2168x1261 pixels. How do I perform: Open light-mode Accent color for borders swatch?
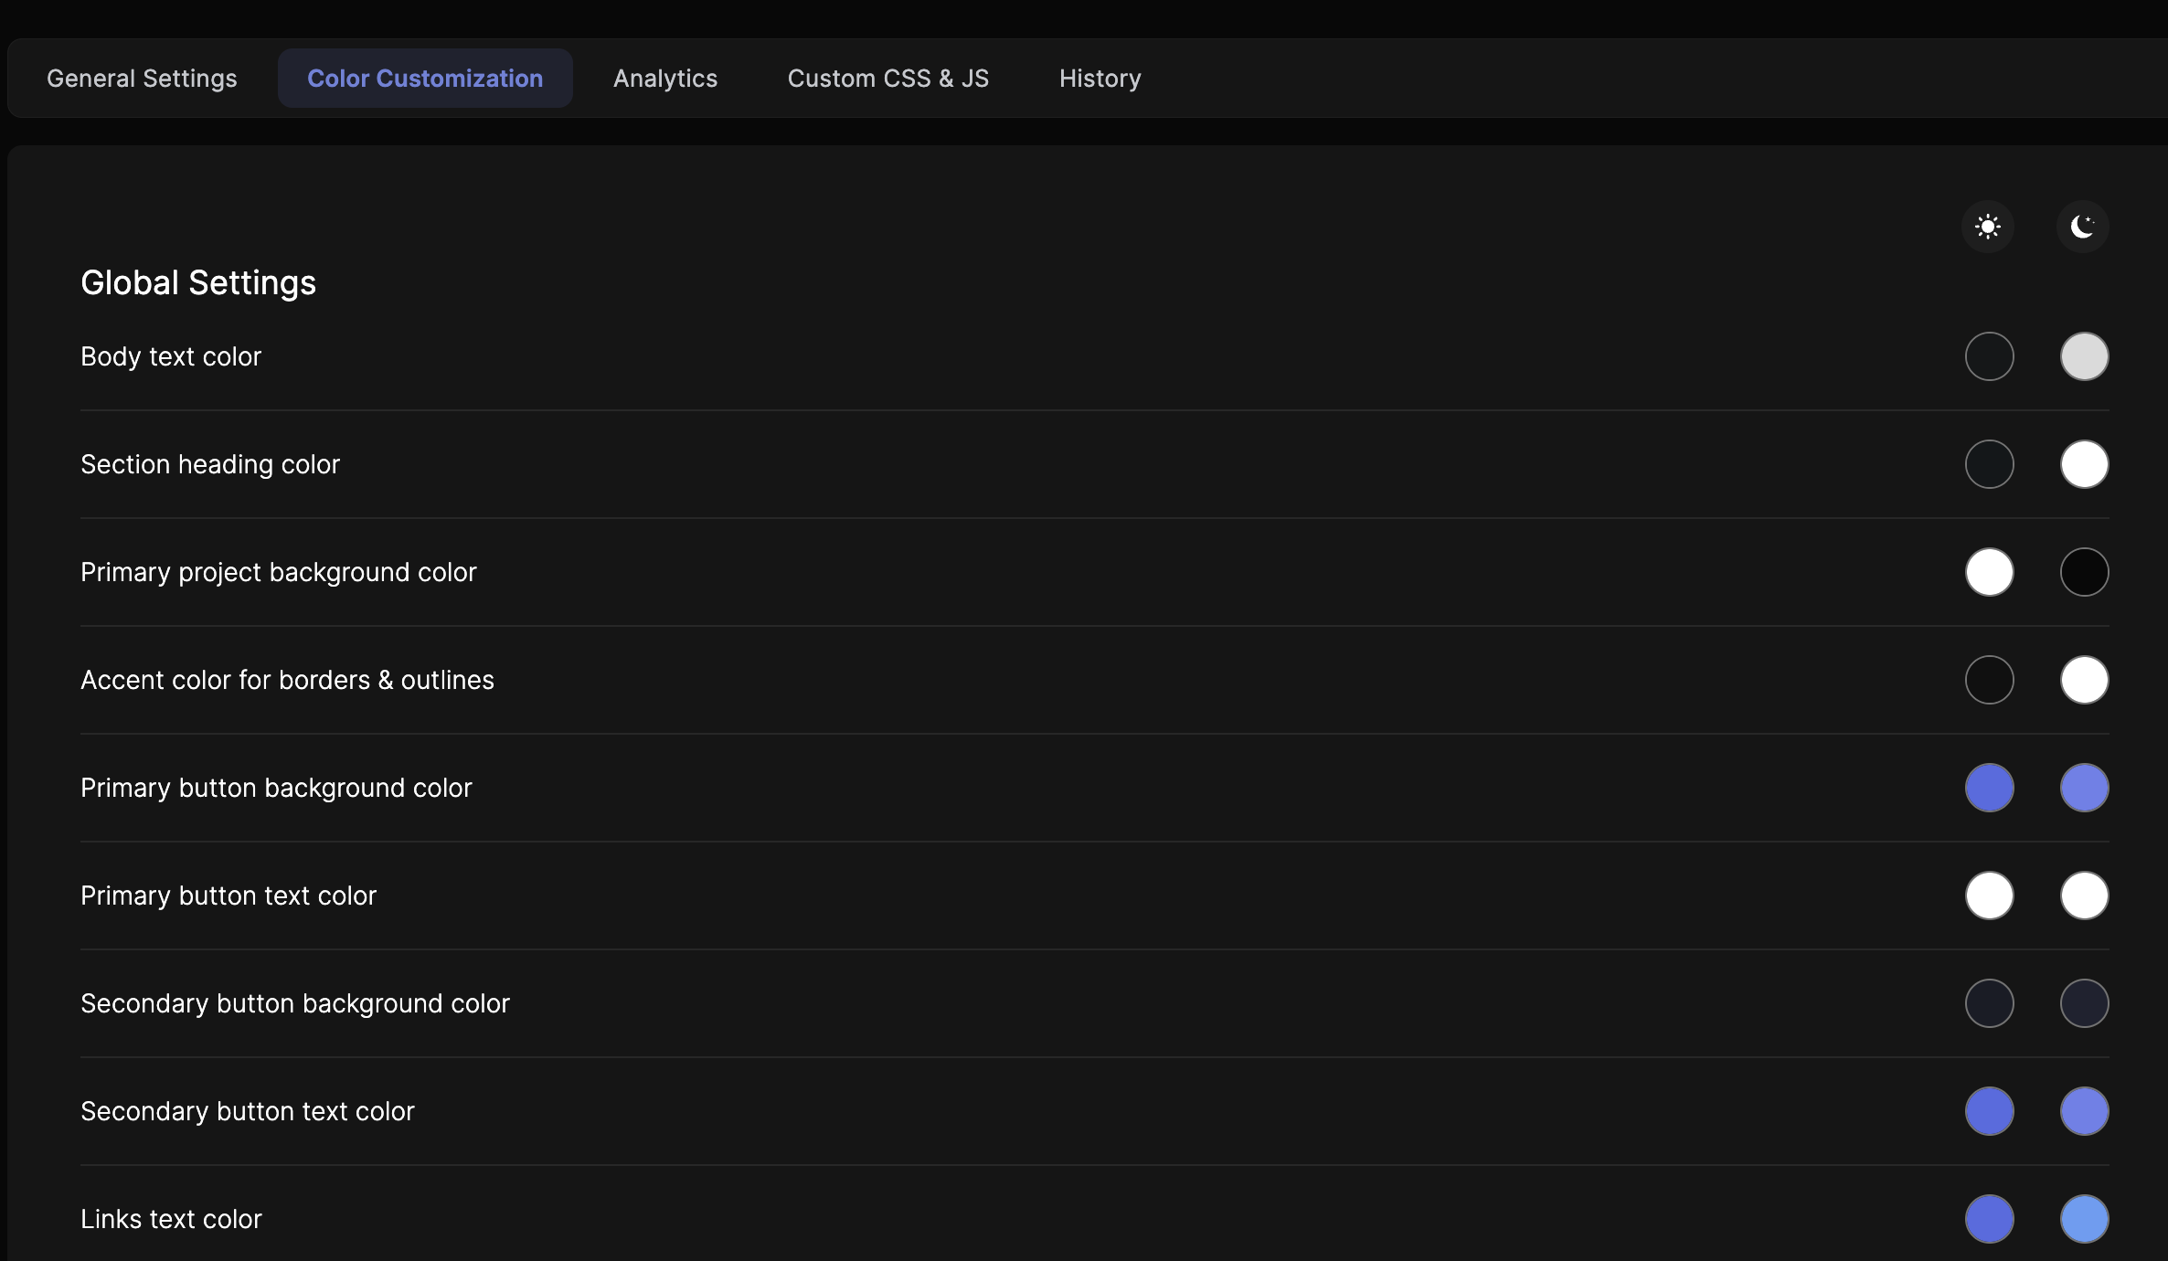pyautogui.click(x=1990, y=680)
